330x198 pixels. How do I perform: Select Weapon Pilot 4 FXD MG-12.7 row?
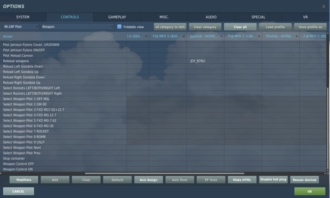pos(63,115)
